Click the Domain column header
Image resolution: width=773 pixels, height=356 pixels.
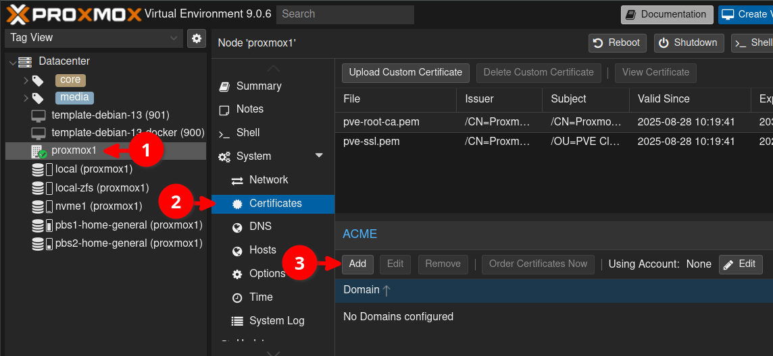pos(554,290)
